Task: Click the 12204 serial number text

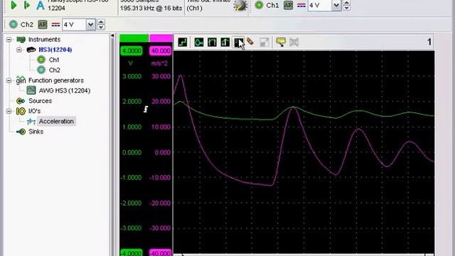Action: pyautogui.click(x=56, y=8)
